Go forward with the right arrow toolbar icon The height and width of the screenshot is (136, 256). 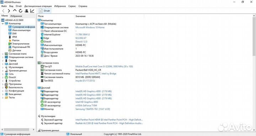[9, 11]
